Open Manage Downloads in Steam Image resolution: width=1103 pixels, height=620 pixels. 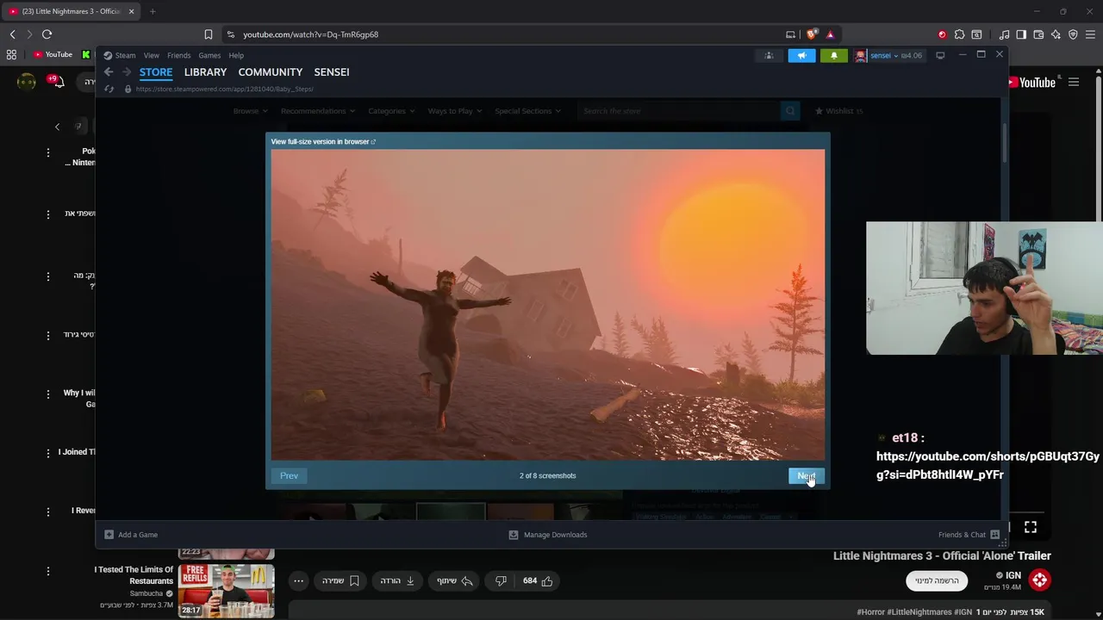click(548, 535)
